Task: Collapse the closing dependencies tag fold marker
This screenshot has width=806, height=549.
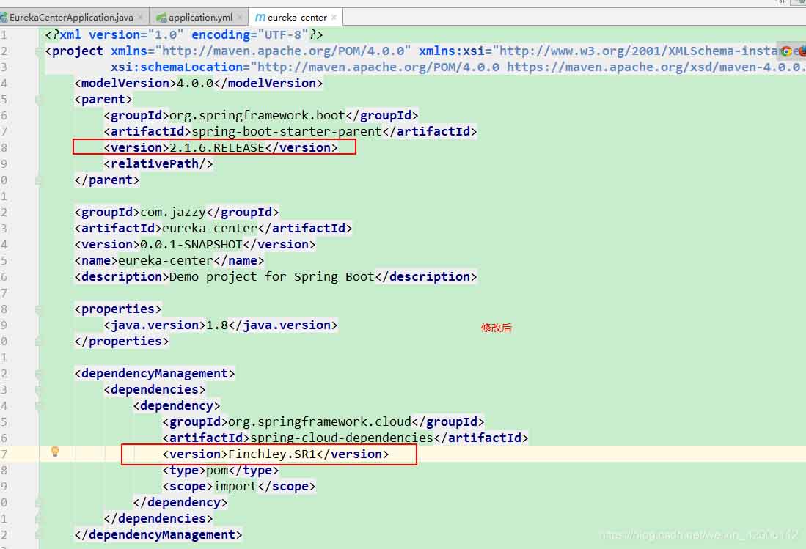Action: (39, 519)
